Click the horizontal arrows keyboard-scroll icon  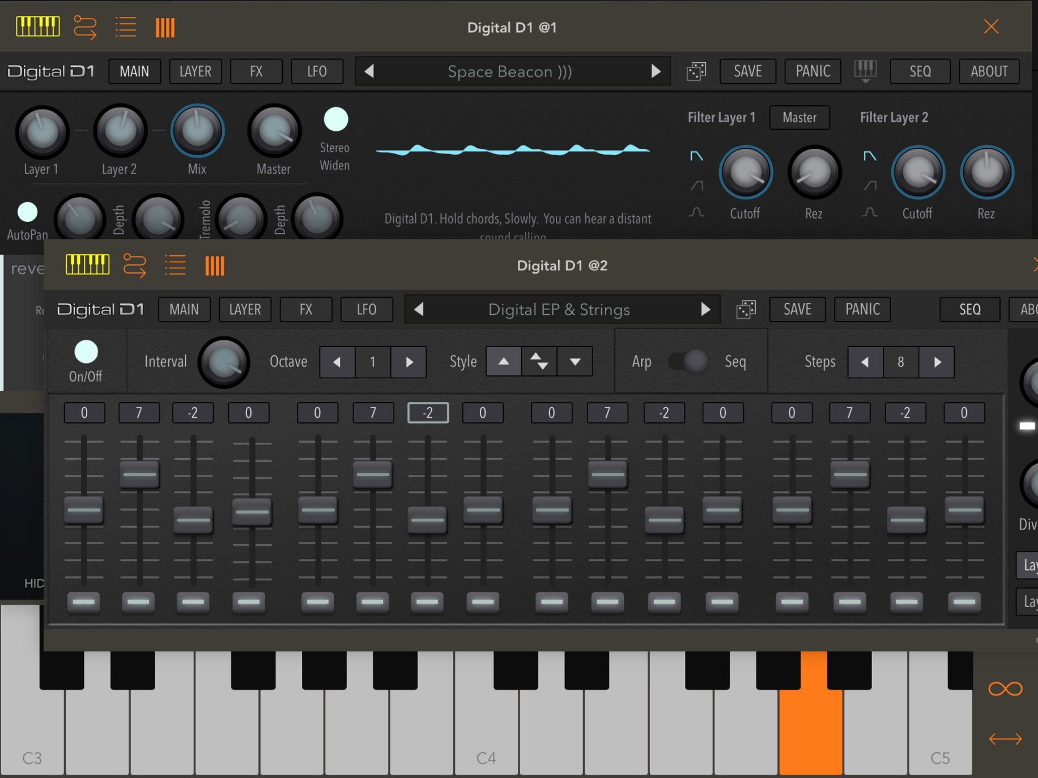(x=1005, y=739)
